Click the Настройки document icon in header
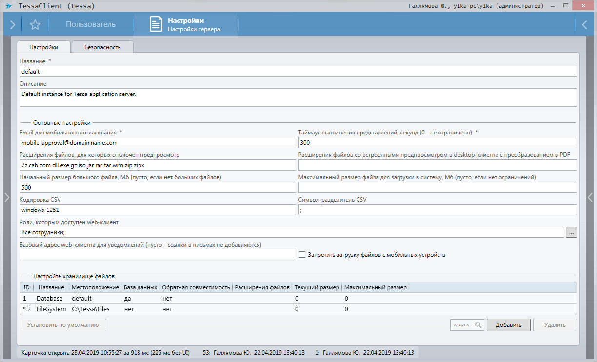This screenshot has height=362, width=597. pos(156,24)
